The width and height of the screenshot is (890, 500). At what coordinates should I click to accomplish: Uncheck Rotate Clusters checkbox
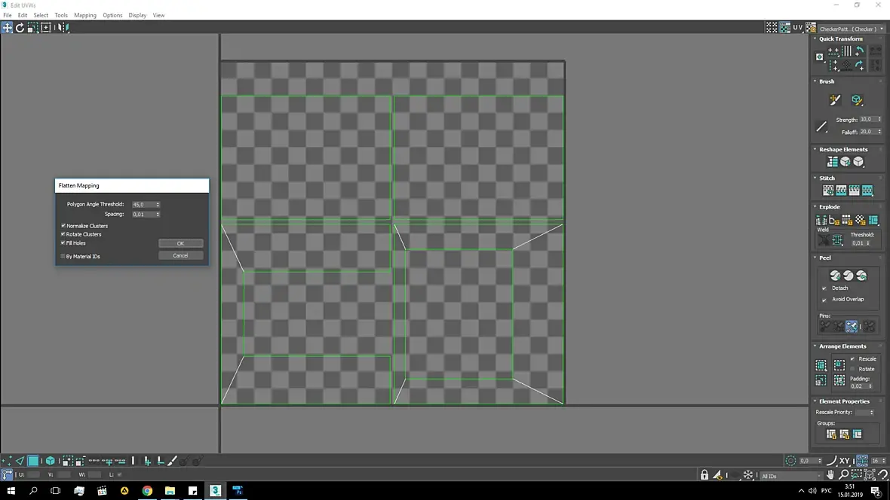click(63, 234)
